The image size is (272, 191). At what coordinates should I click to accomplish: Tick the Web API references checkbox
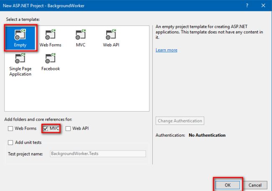click(x=68, y=128)
